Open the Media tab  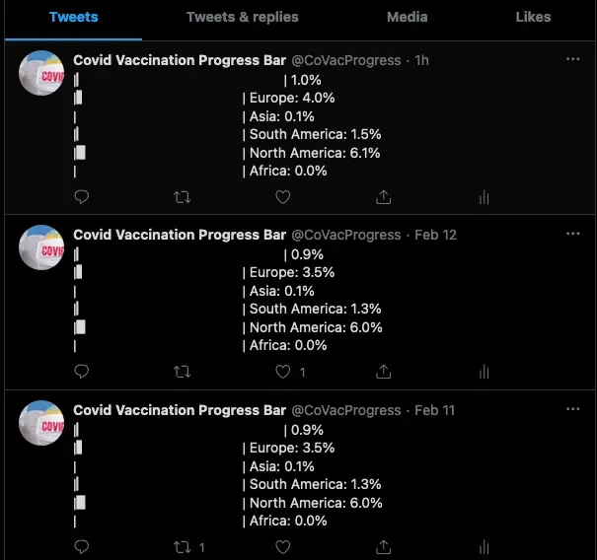[x=407, y=17]
